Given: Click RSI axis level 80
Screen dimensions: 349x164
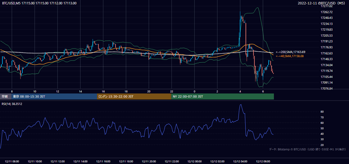Looking at the screenshot, I should tap(322, 112).
